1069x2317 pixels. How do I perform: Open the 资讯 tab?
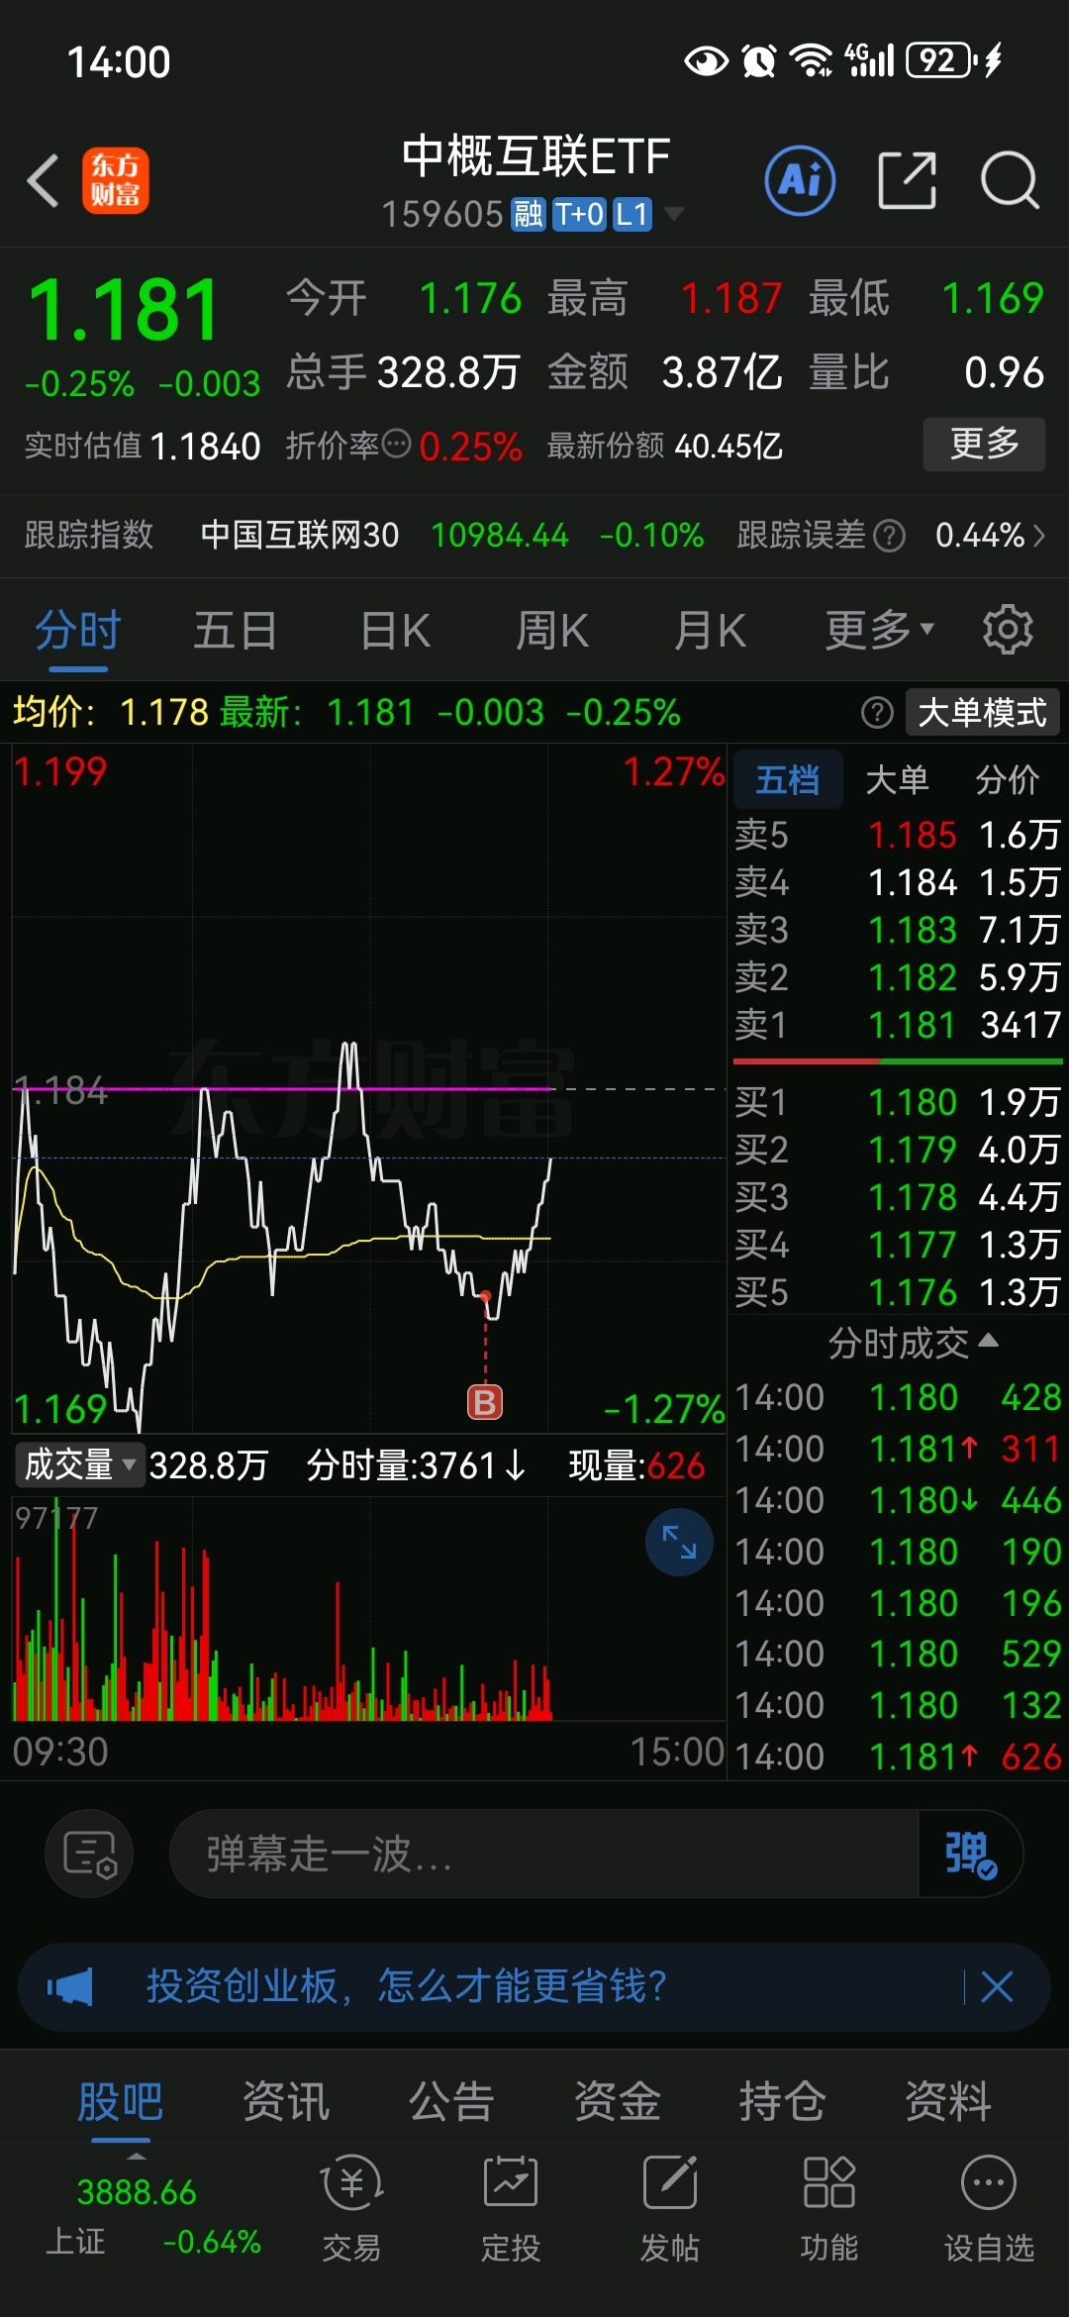(286, 2100)
